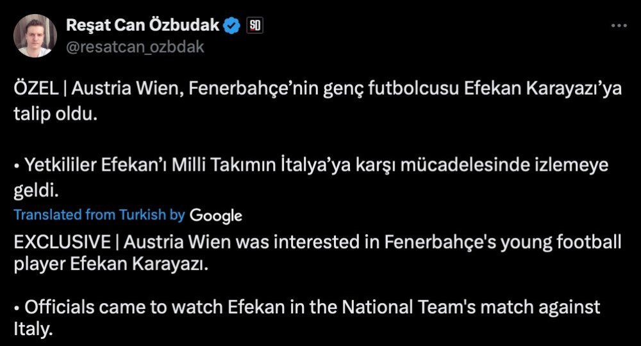Image resolution: width=641 pixels, height=346 pixels.
Task: Click the "Translated from Turkish by" label
Action: pos(99,216)
